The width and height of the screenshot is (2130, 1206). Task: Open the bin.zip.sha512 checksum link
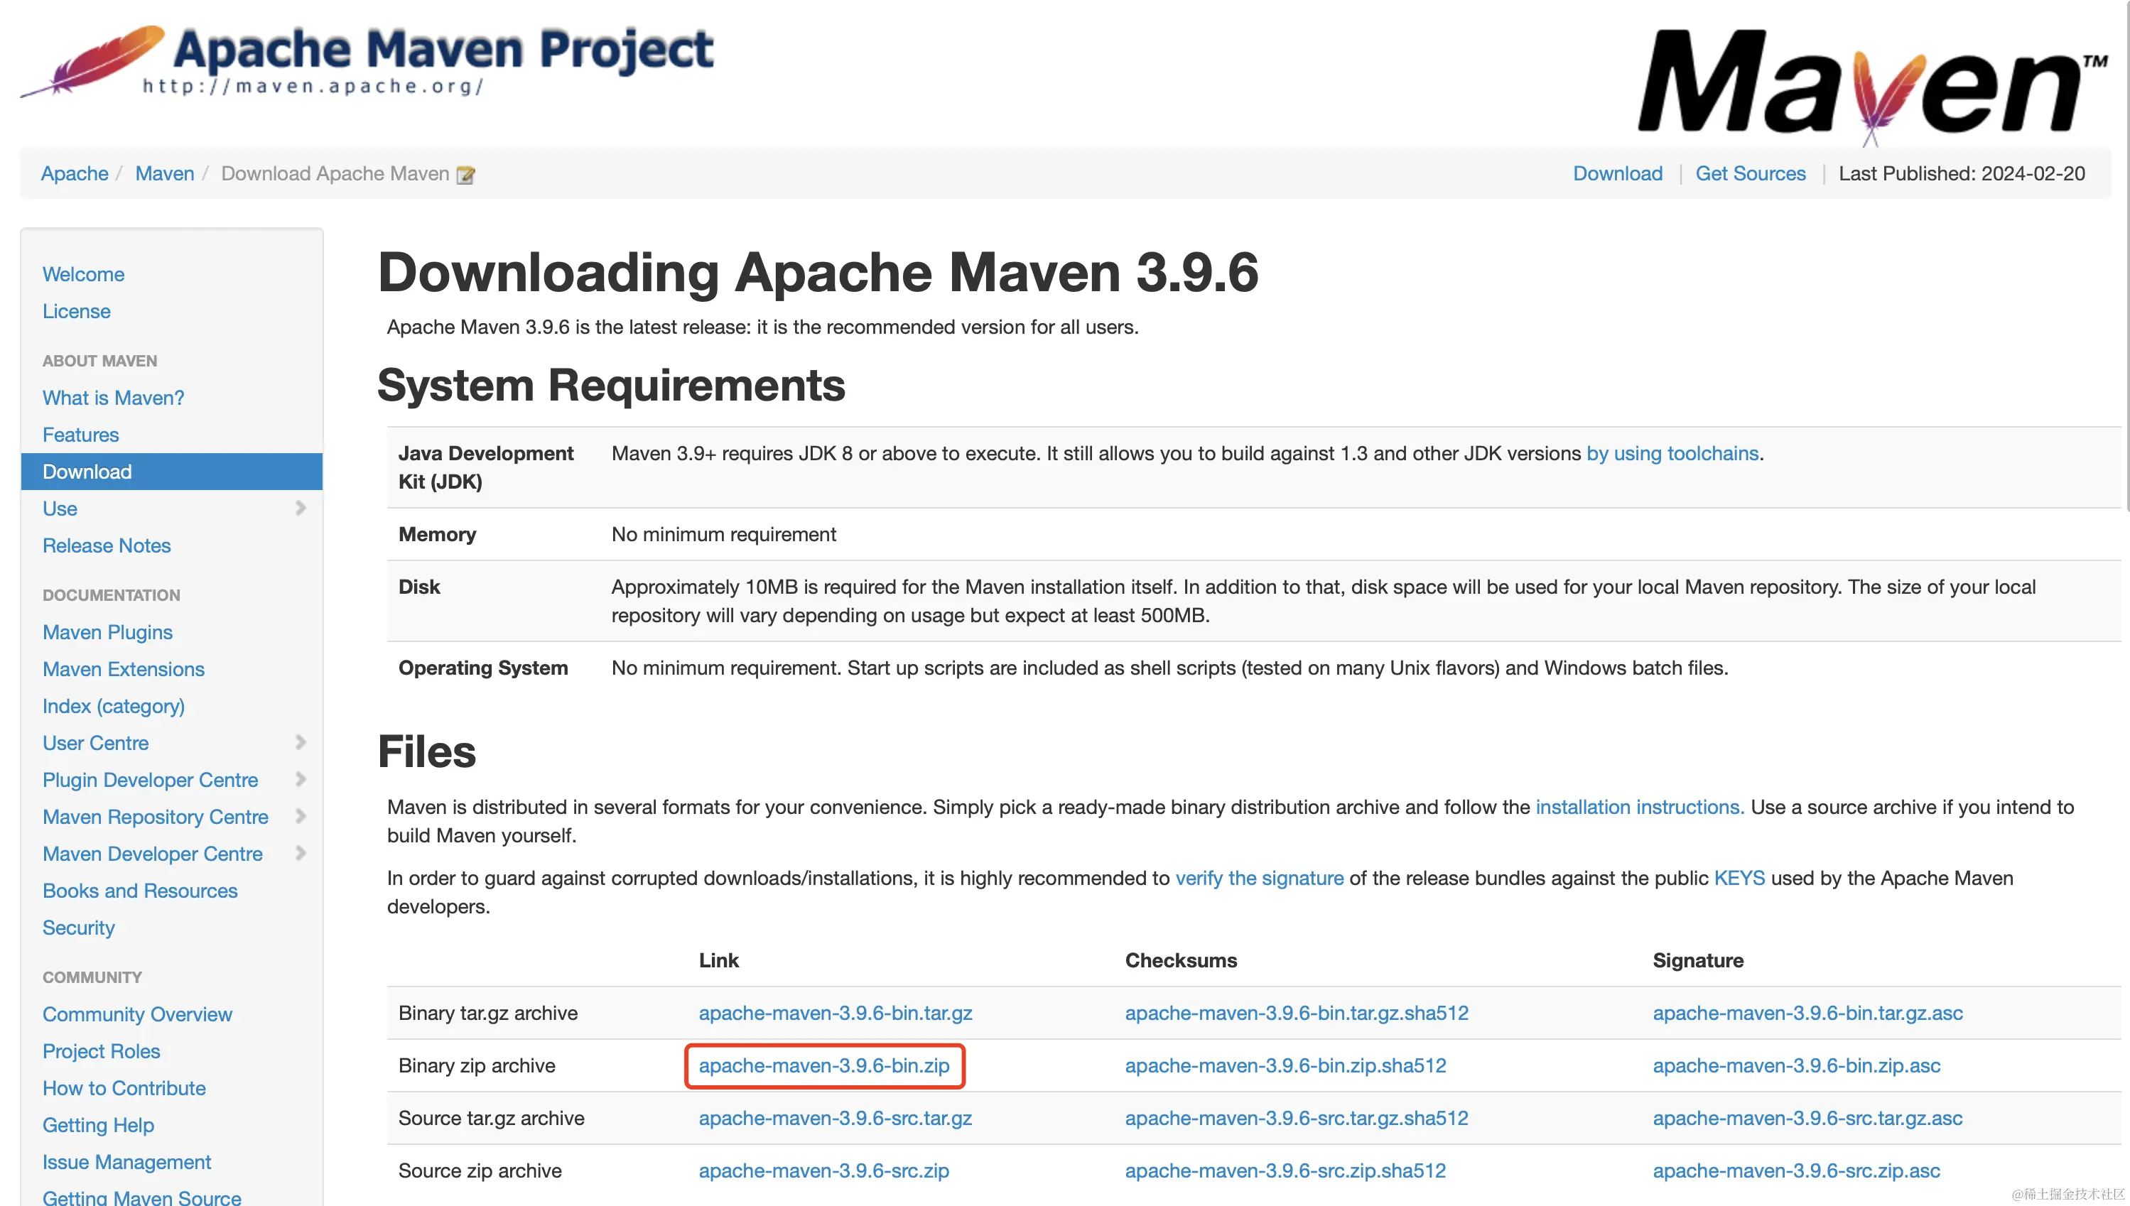(1285, 1065)
